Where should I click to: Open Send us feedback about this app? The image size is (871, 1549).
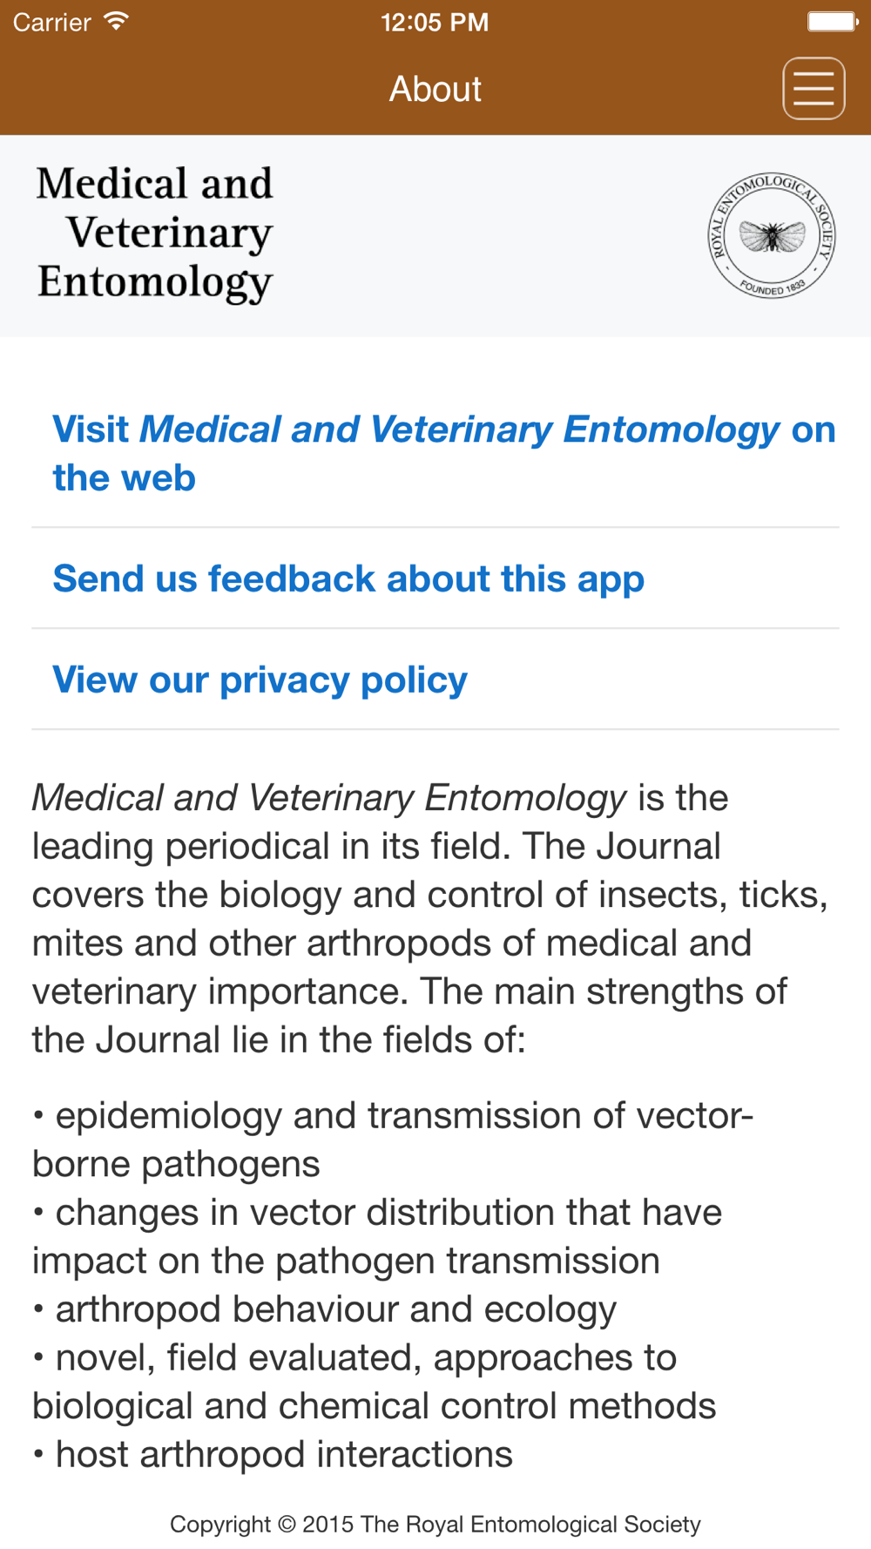(x=435, y=578)
